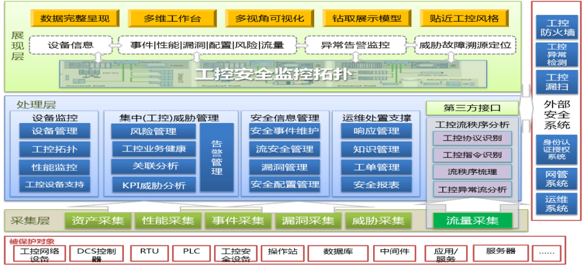Open 工控防火墙 in the external systems panel
This screenshot has width=584, height=267.
tap(558, 28)
